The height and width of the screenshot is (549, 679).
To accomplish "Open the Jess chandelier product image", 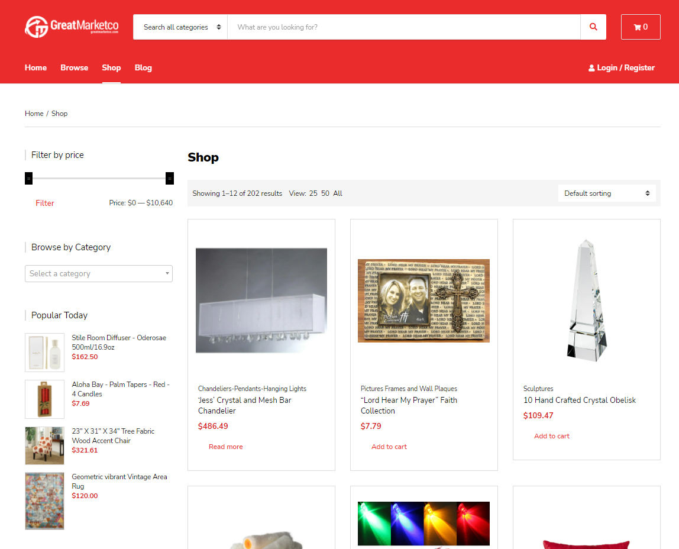I will (x=261, y=301).
